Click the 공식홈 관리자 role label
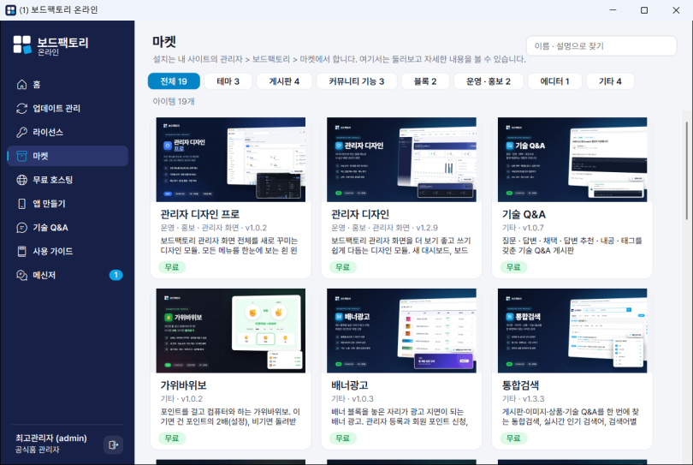693x465 pixels. click(x=37, y=450)
